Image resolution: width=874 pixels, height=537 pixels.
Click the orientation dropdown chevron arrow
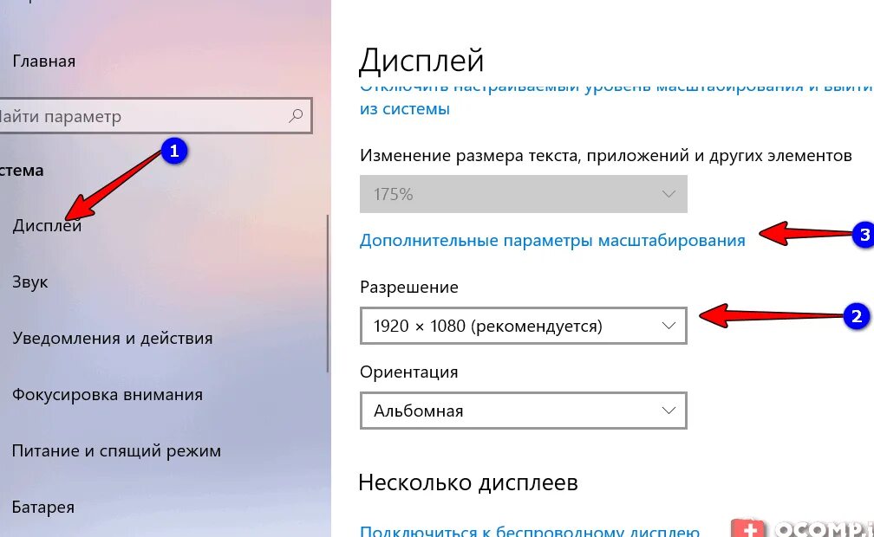click(669, 411)
